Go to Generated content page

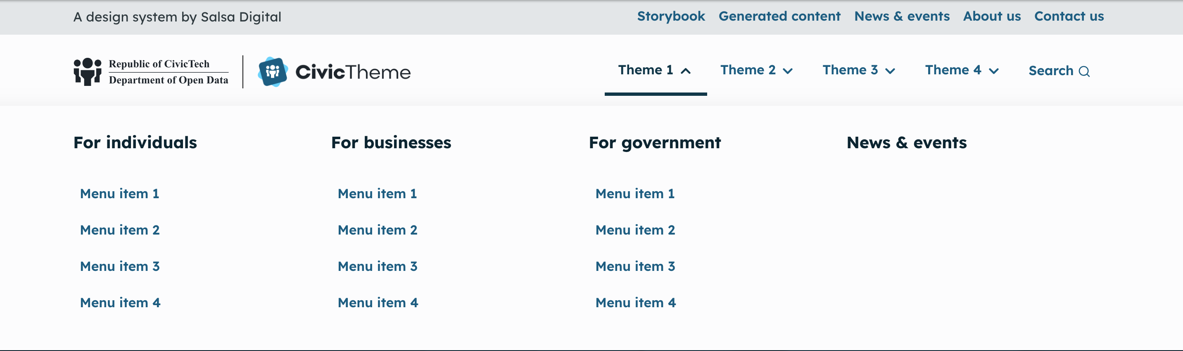pos(779,16)
